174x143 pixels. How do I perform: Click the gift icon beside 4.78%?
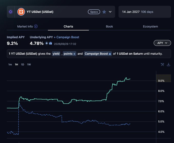(51, 43)
